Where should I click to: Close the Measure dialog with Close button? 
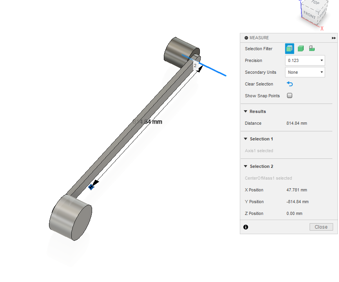[321, 227]
